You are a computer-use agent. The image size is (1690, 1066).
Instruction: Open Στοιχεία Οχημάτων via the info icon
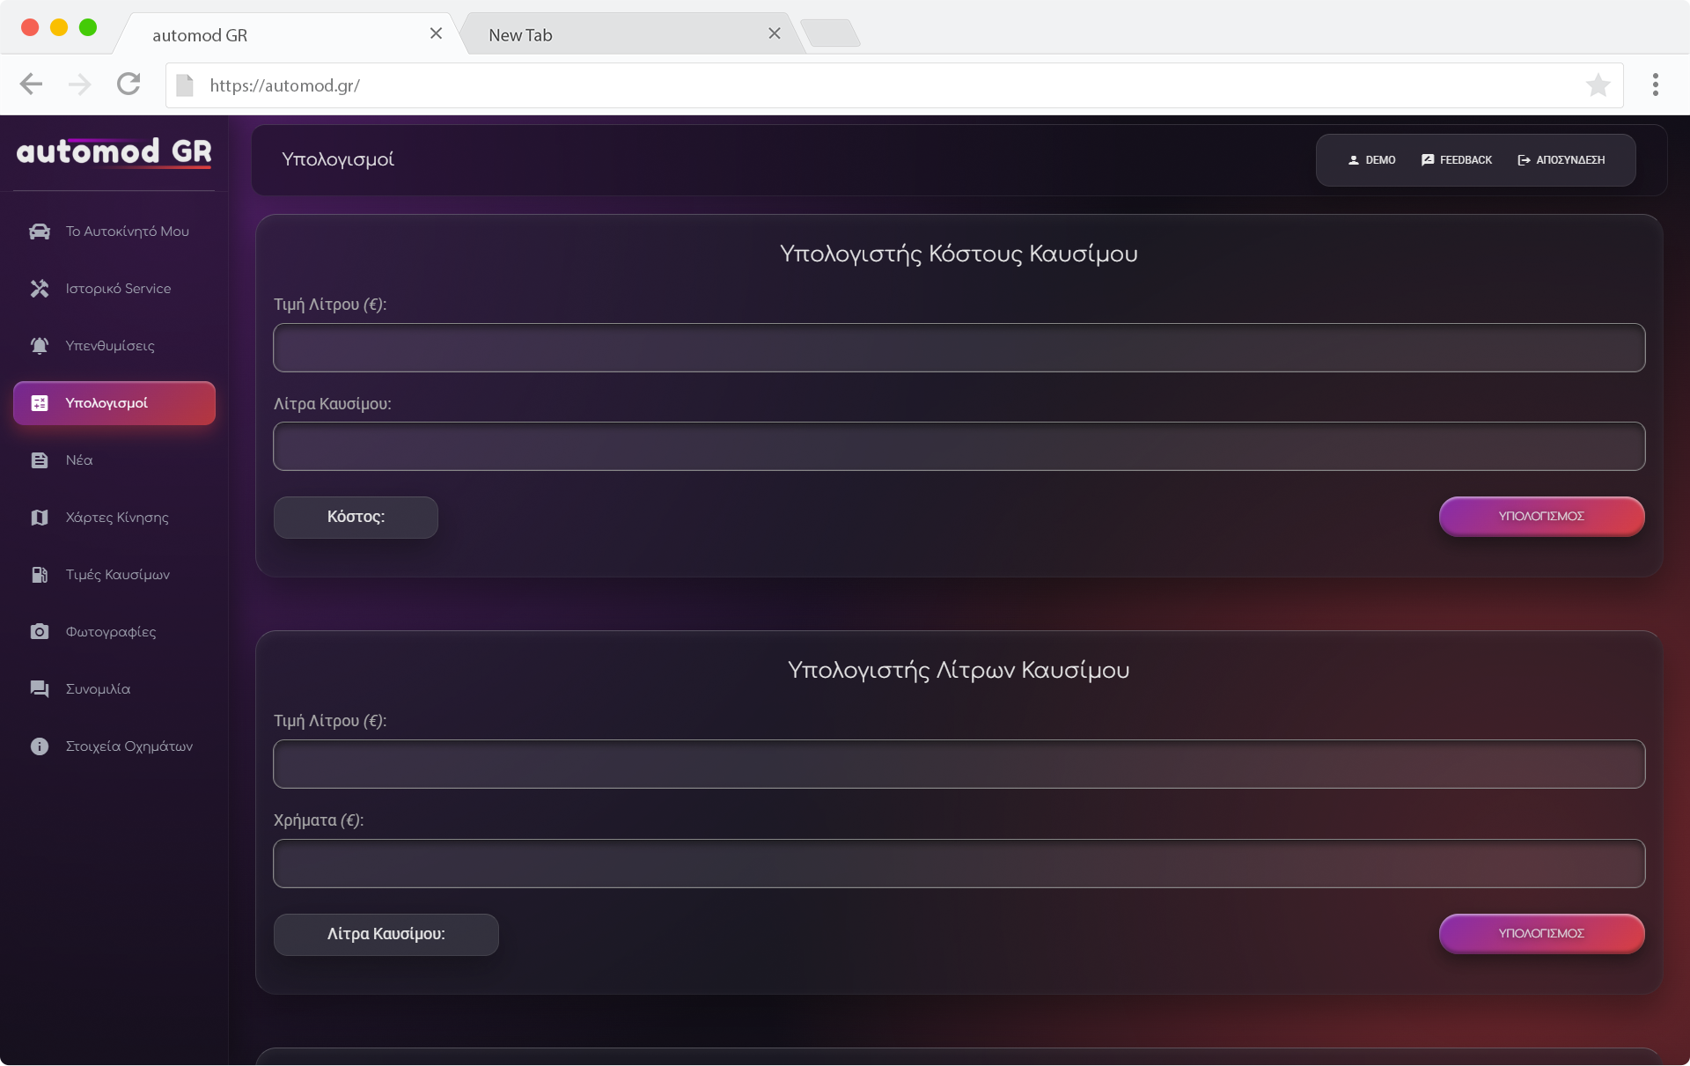point(40,746)
